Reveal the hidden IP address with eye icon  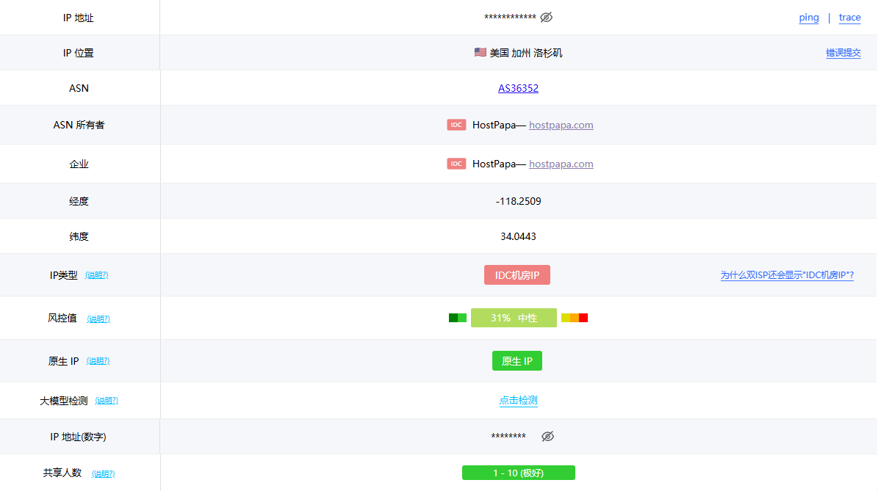point(546,17)
